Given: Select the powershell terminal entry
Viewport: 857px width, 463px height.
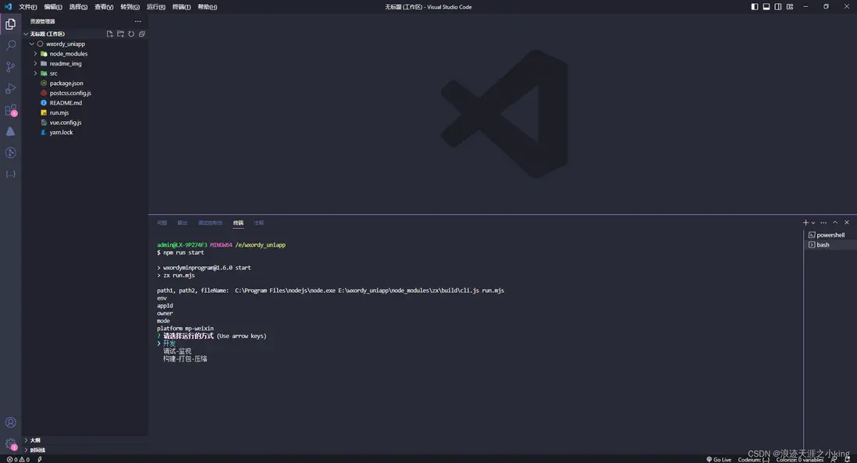Looking at the screenshot, I should tap(830, 235).
